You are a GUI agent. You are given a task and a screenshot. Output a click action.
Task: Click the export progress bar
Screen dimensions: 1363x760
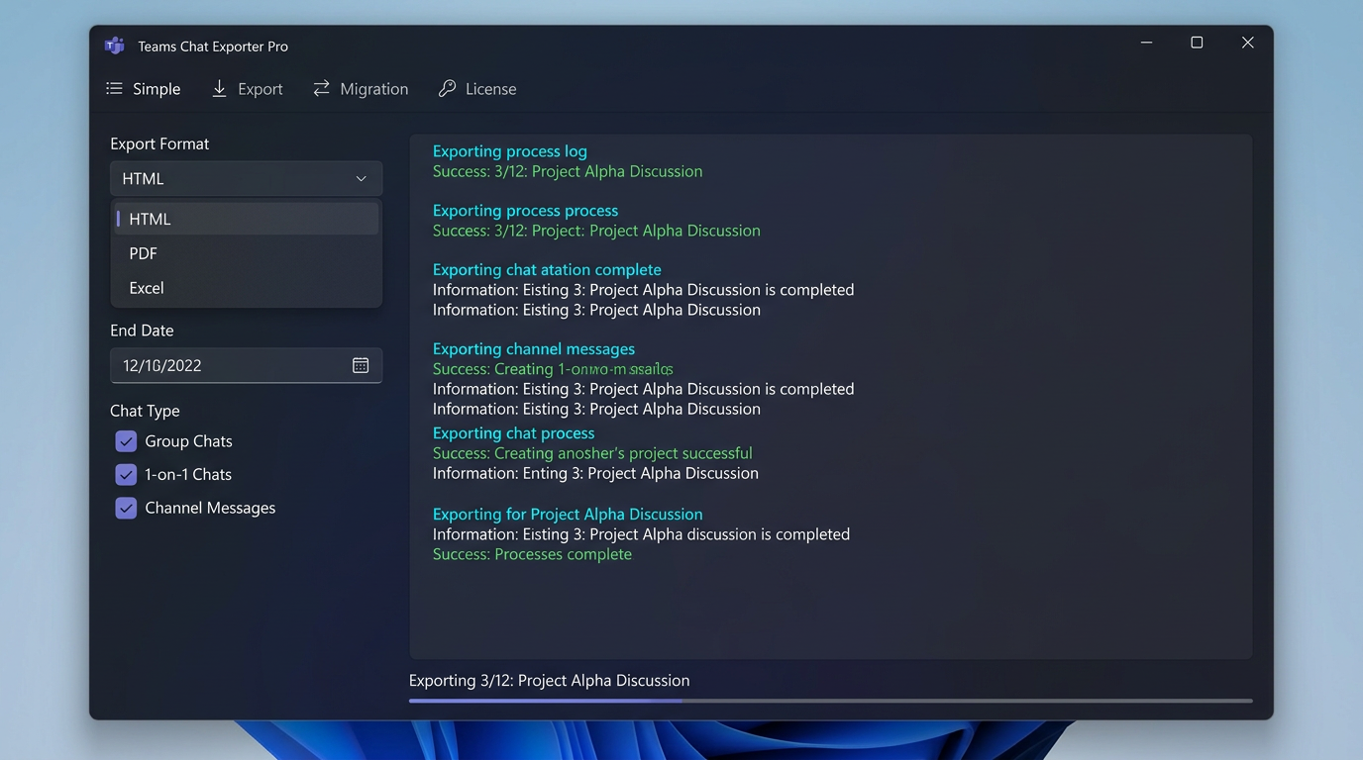pyautogui.click(x=830, y=701)
